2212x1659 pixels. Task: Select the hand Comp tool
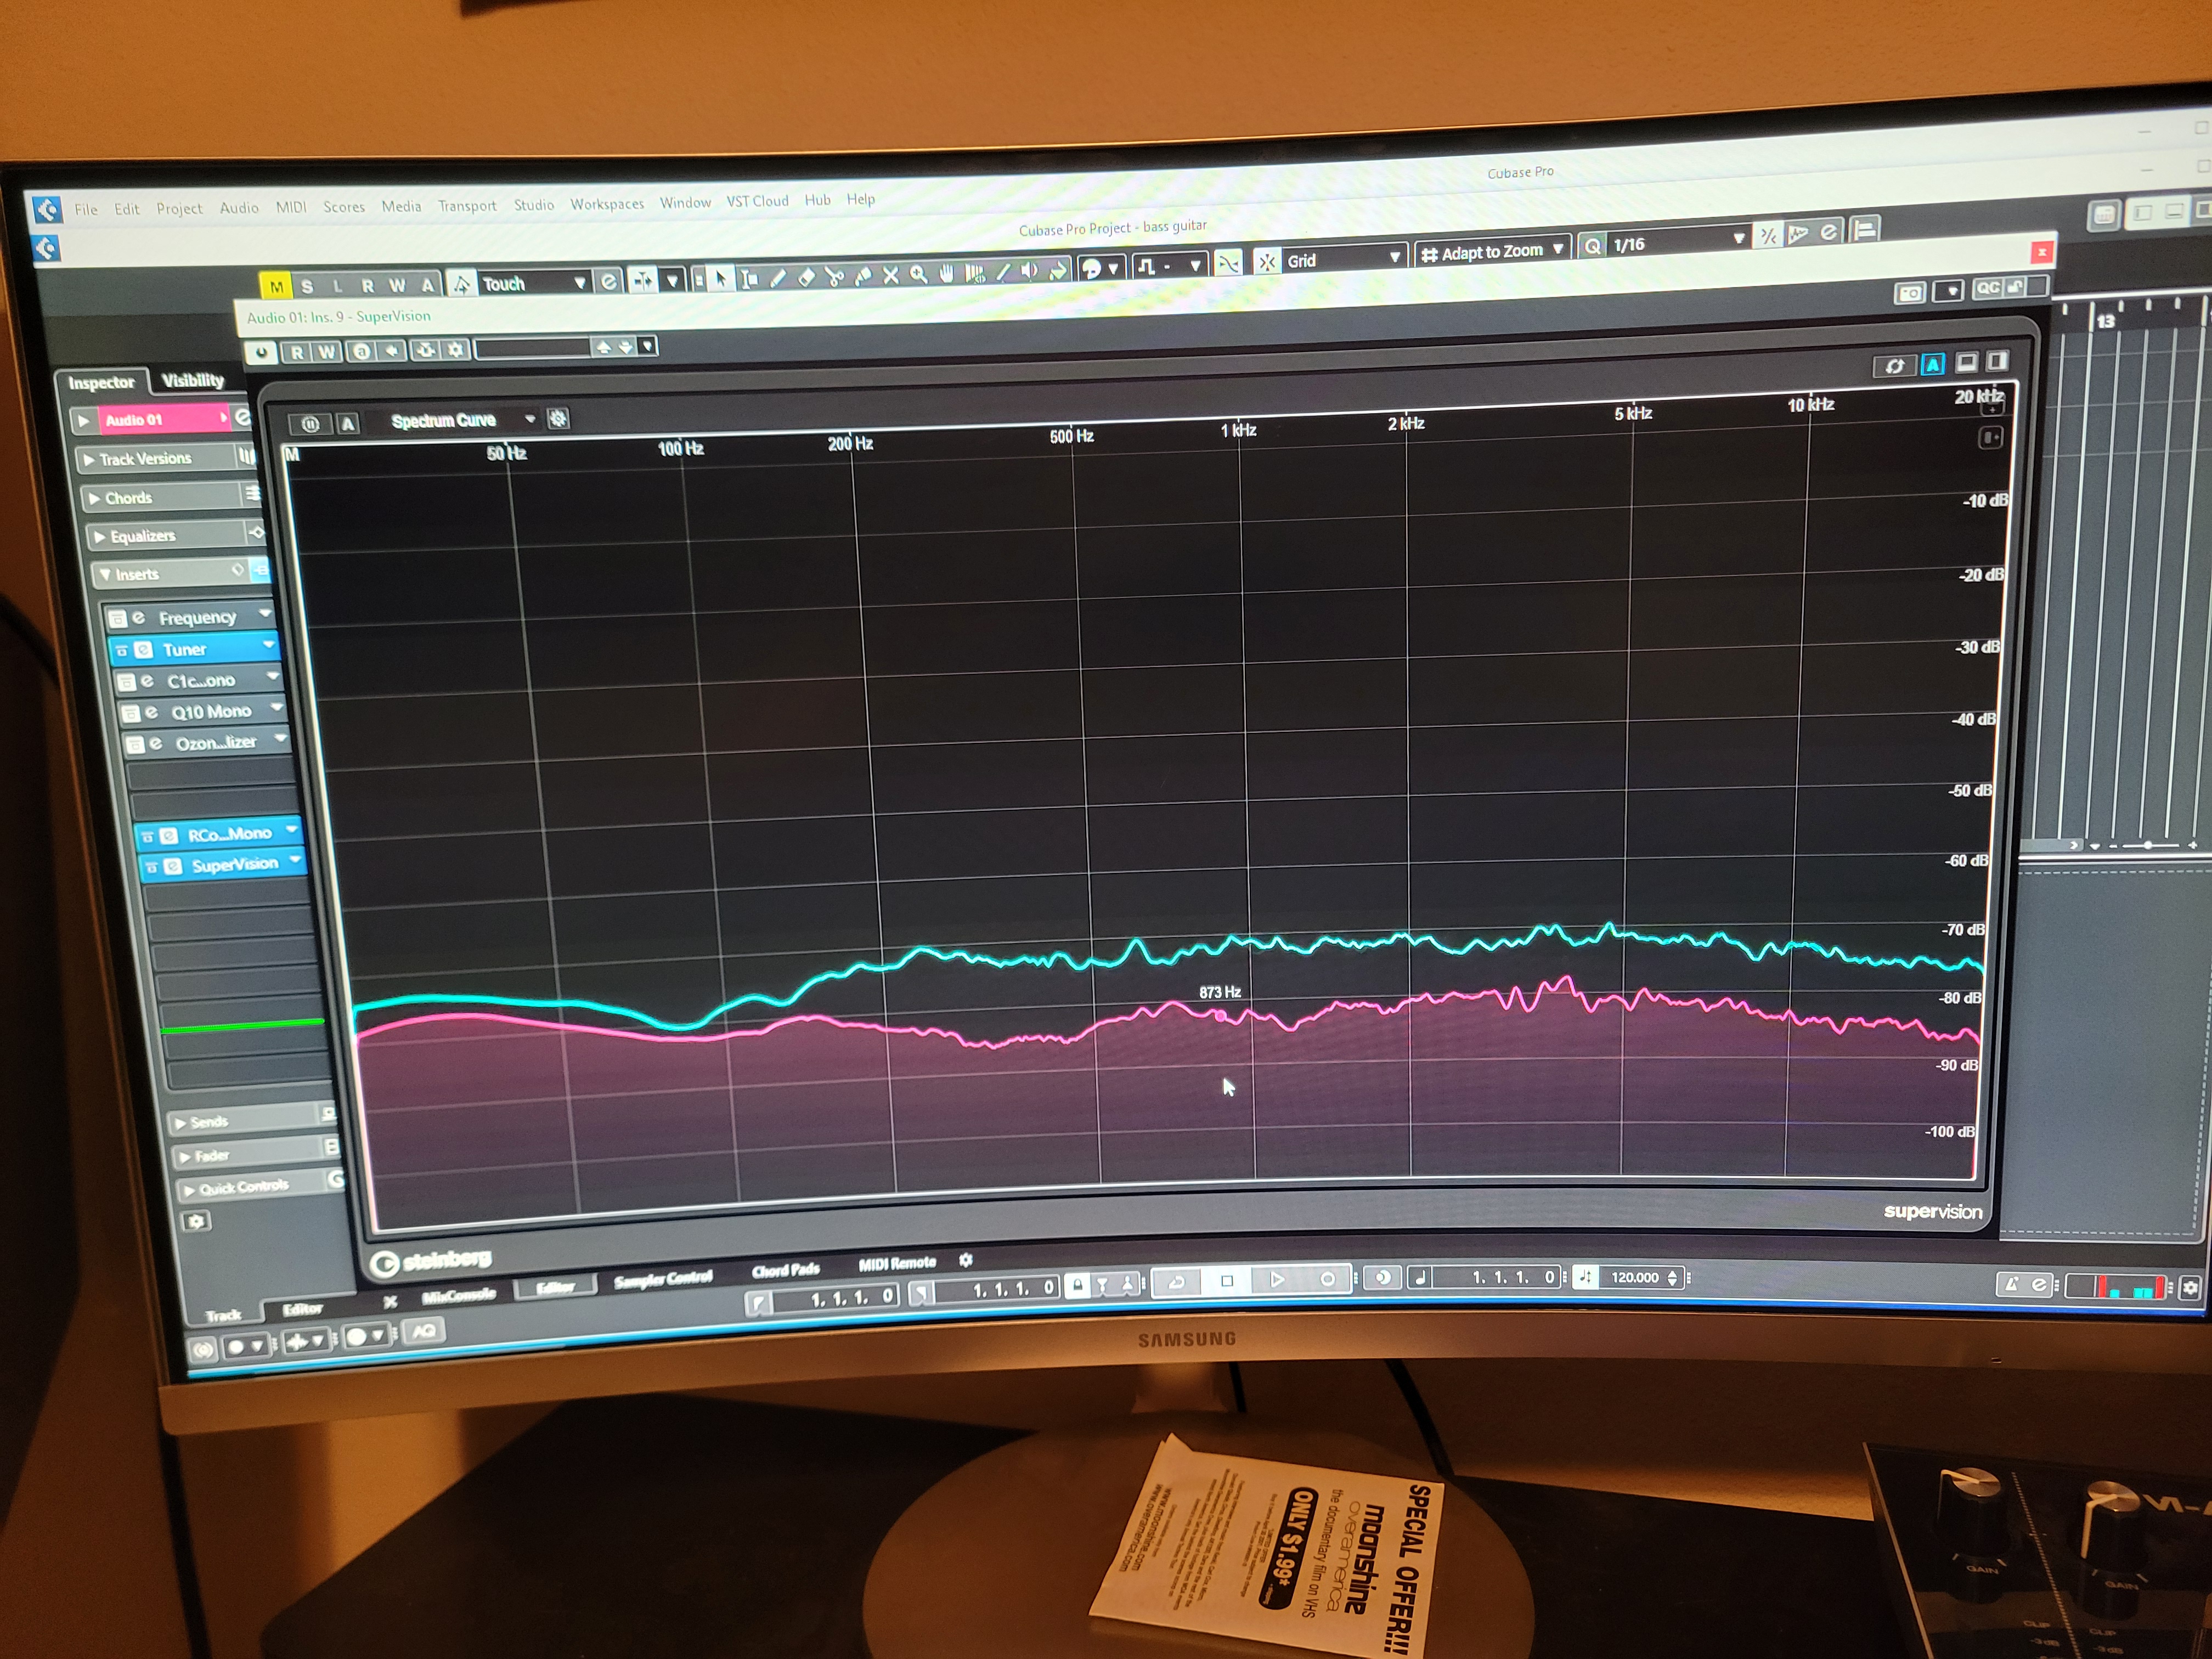[x=946, y=272]
